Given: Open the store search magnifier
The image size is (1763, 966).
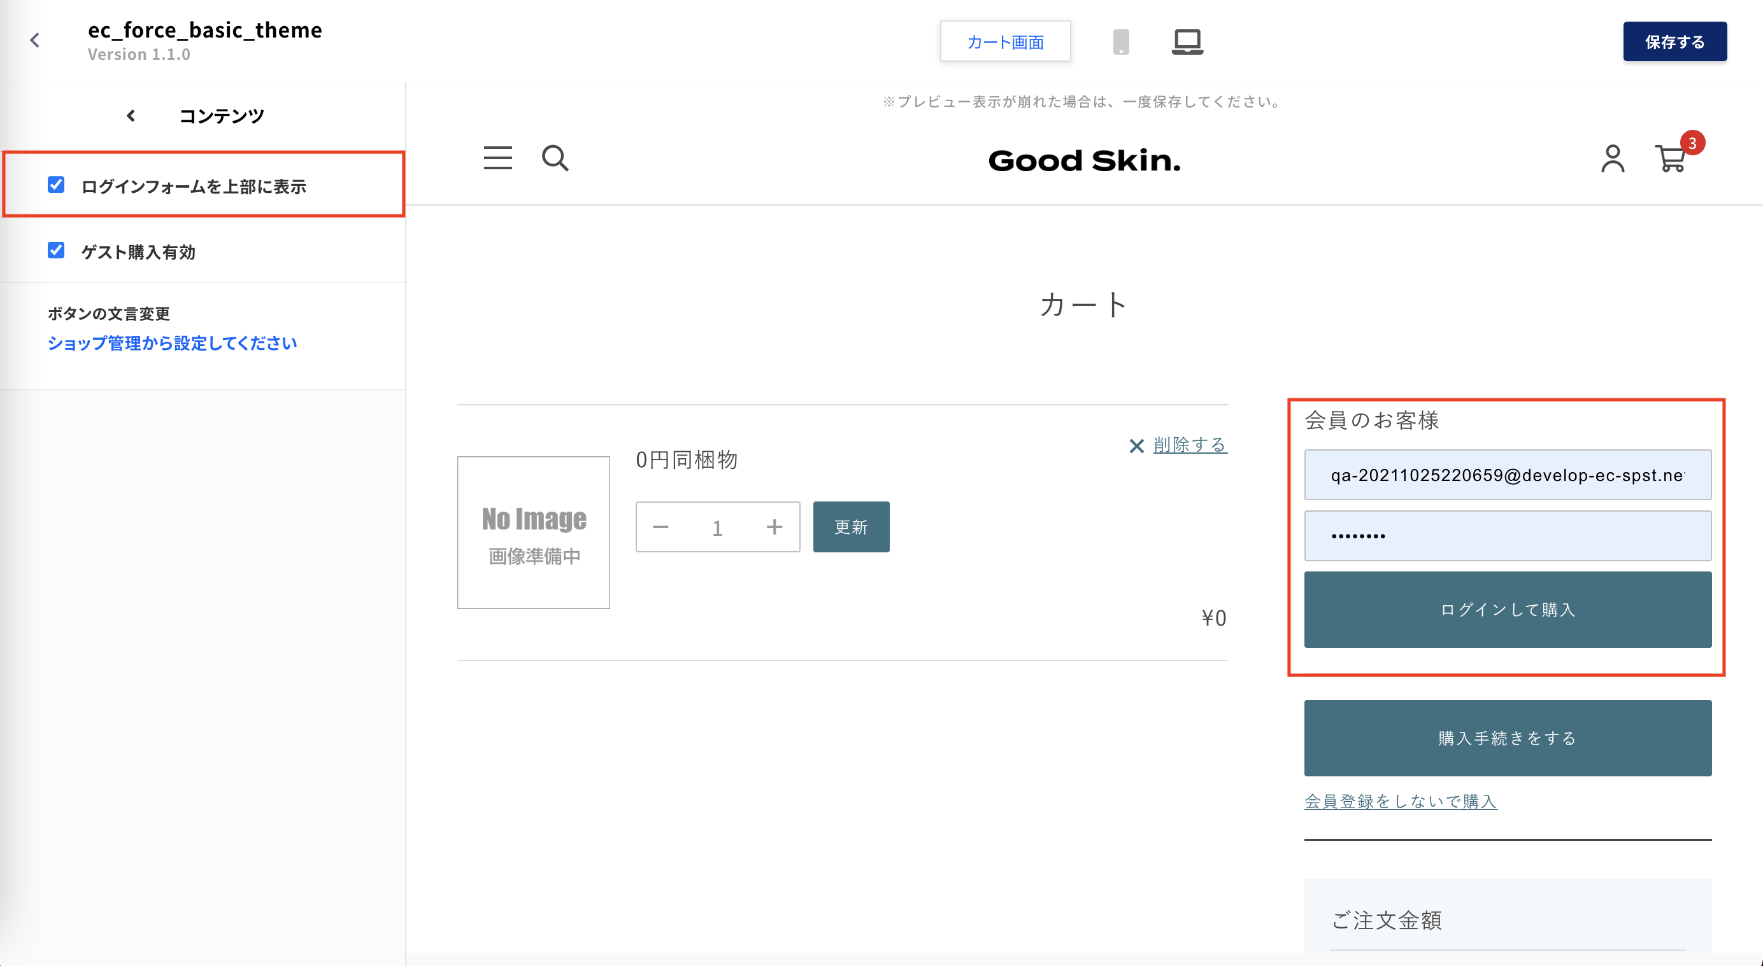Looking at the screenshot, I should coord(555,158).
